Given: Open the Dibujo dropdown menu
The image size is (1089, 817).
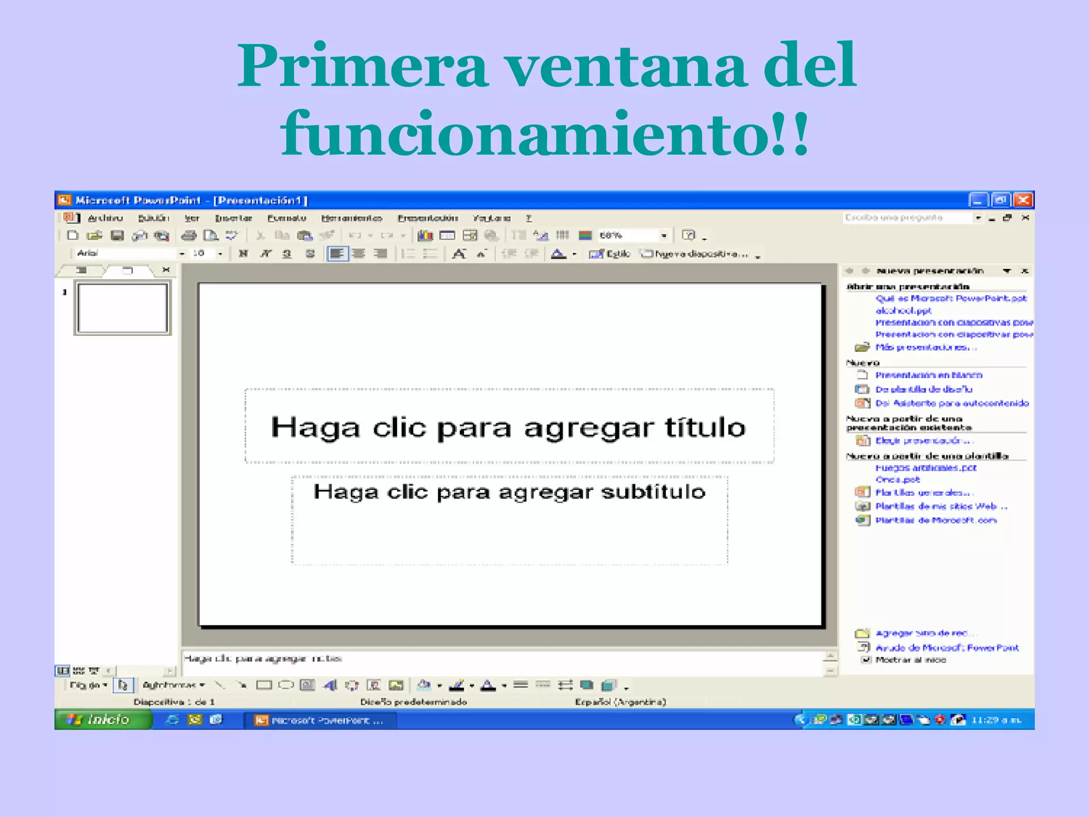Looking at the screenshot, I should pyautogui.click(x=88, y=685).
